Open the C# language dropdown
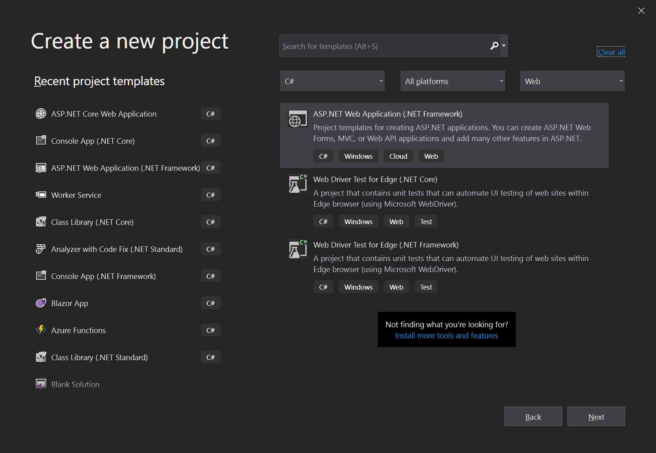The image size is (656, 453). 332,81
